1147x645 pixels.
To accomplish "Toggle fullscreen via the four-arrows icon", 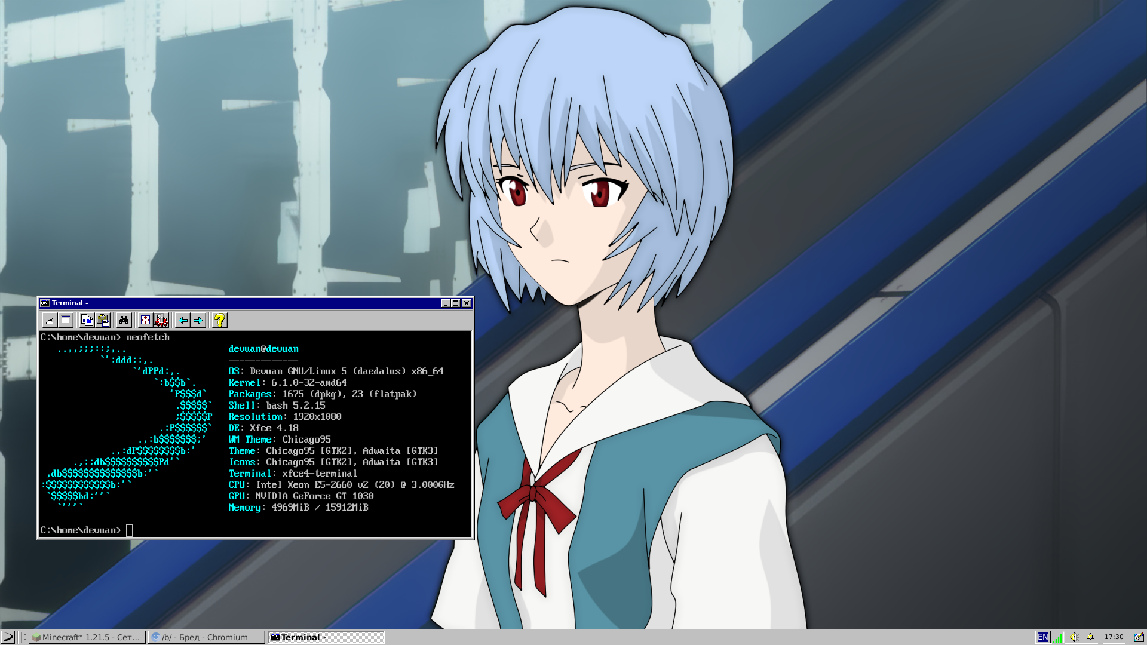I will 145,320.
